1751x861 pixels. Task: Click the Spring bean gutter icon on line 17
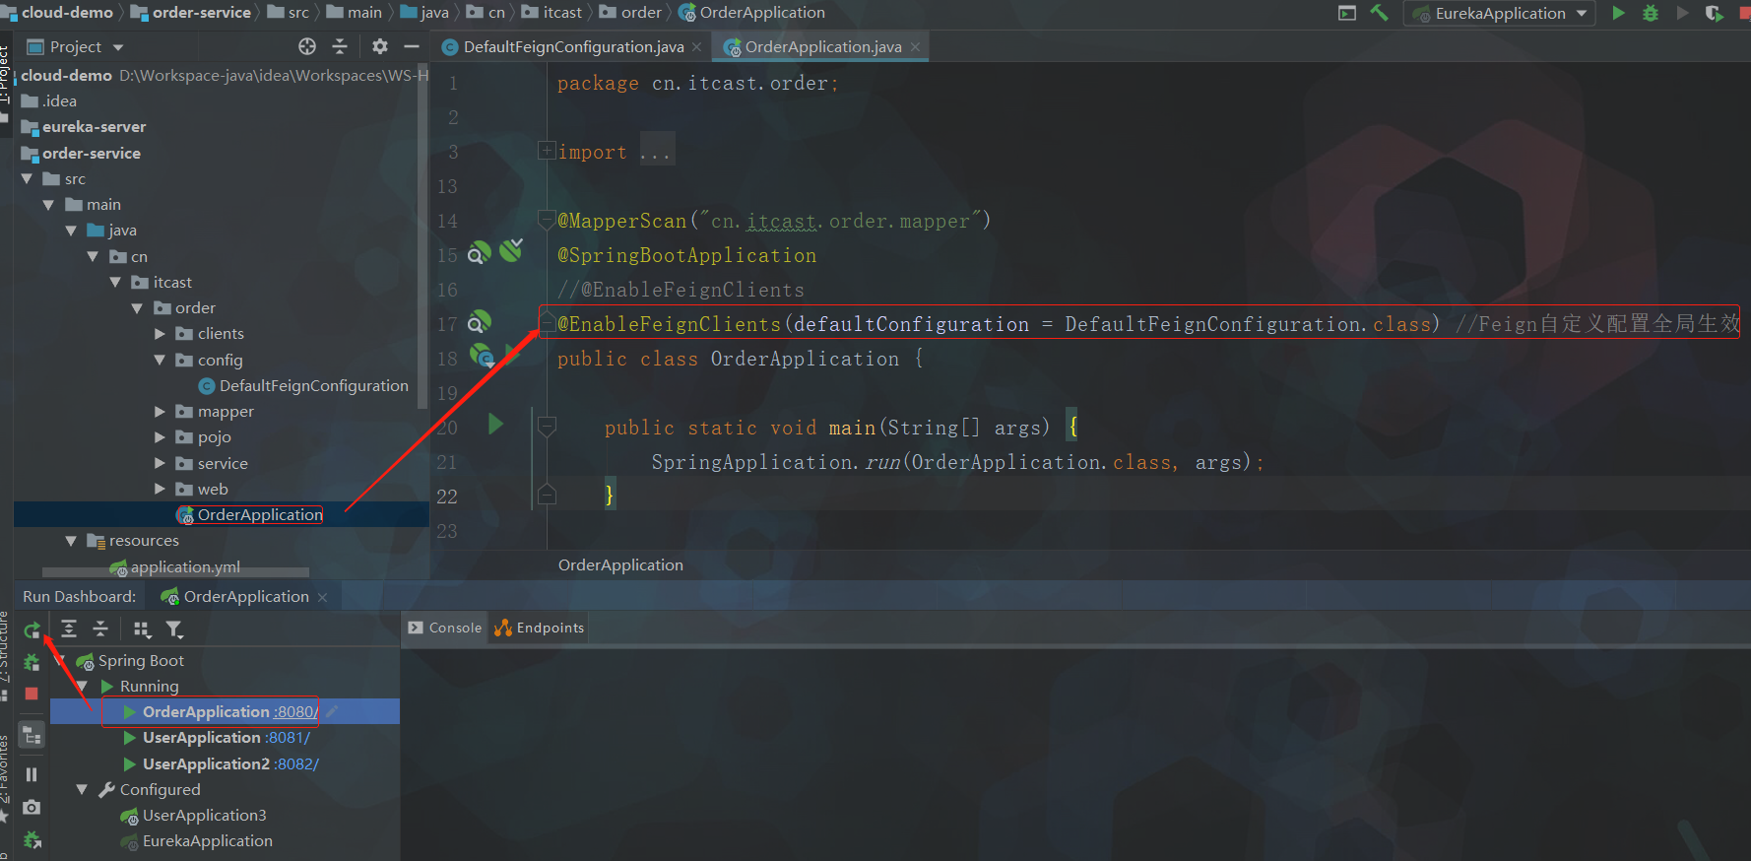pyautogui.click(x=479, y=322)
